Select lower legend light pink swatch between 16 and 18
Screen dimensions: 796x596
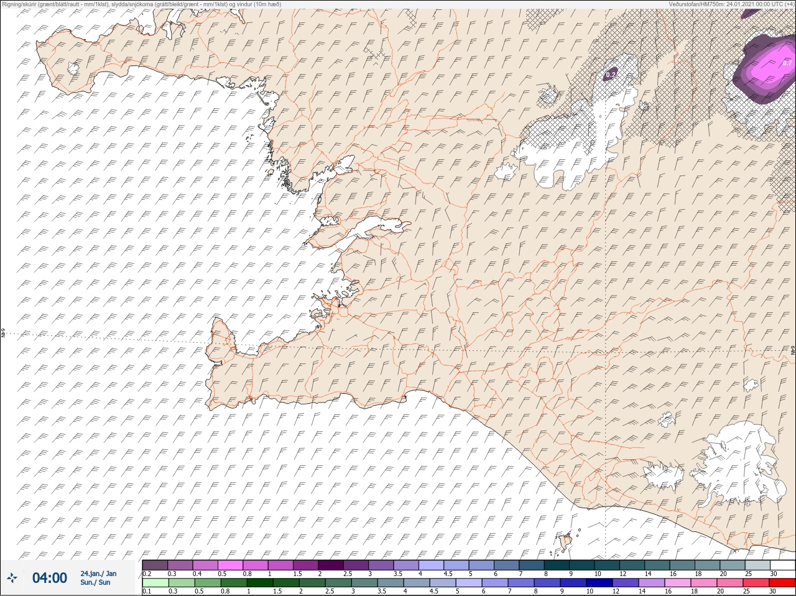[677, 583]
